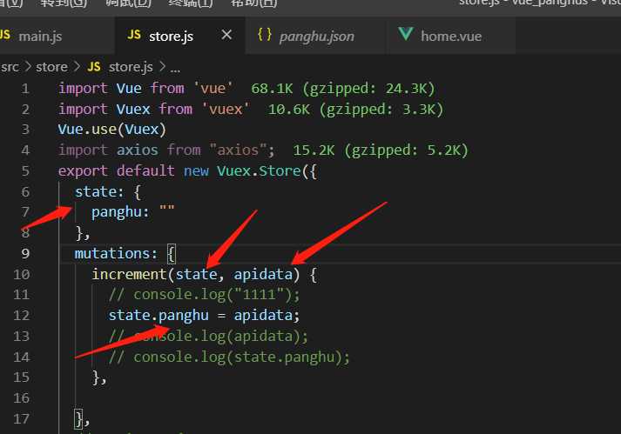Viewport: 621px width, 434px height.
Task: Click the '68.1K (gzipped: 24.3K)' import cost
Action: [343, 89]
